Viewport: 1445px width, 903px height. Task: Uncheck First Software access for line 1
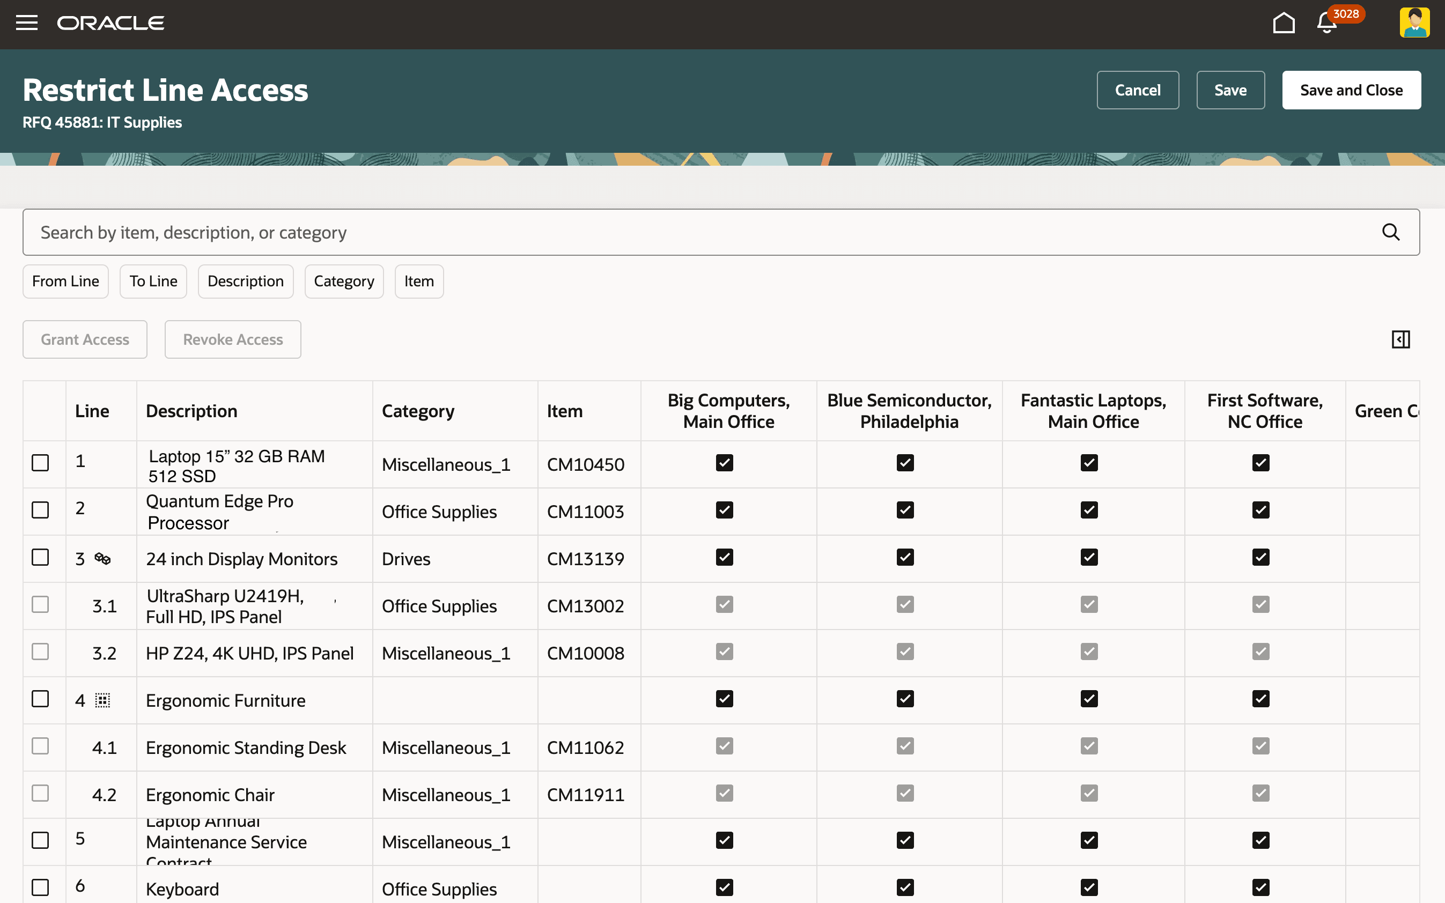(1261, 463)
